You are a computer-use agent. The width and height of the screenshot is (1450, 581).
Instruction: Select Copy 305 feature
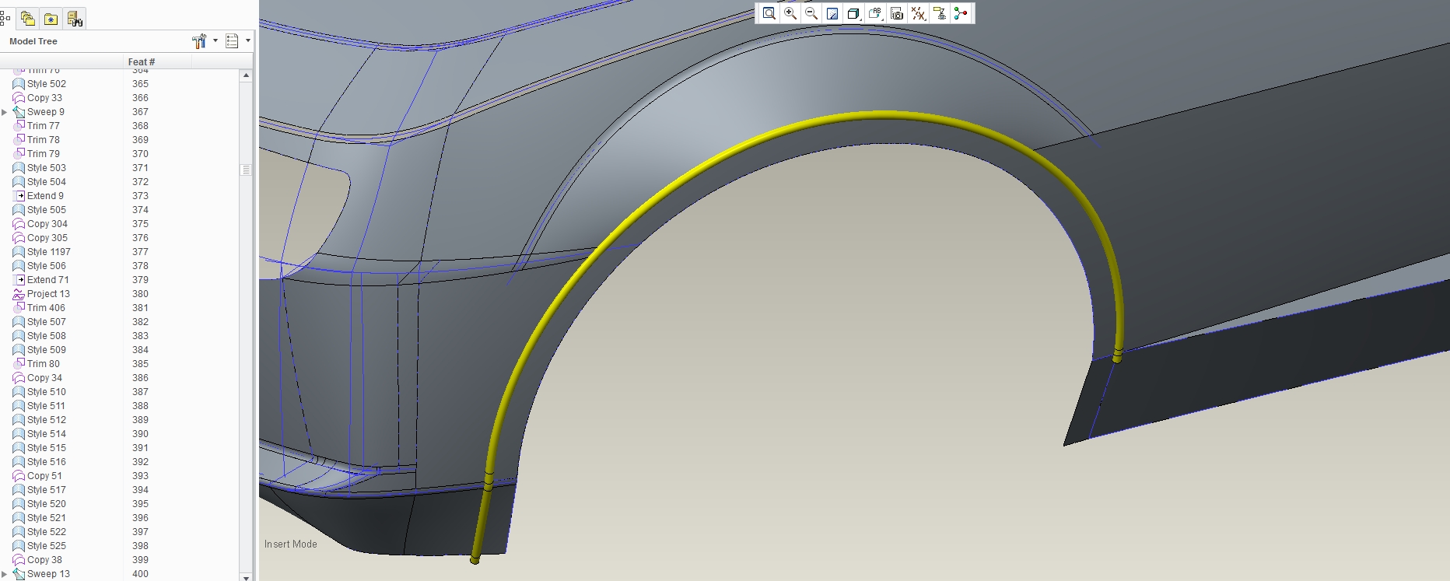click(47, 238)
